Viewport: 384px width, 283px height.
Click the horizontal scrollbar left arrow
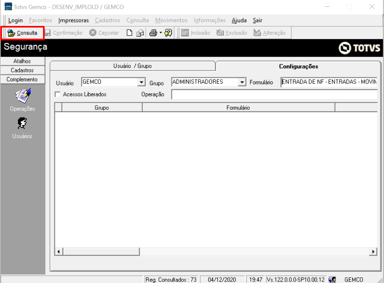pos(58,252)
